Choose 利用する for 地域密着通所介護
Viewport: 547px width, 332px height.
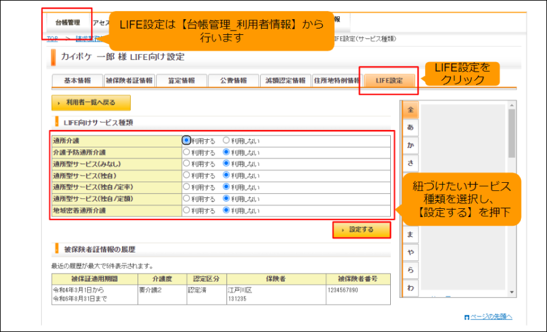(186, 210)
